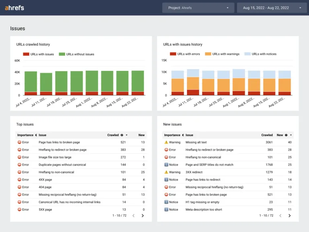The image size is (309, 232).
Task: Click the Notice icon for Meta description too short
Action: (166, 209)
